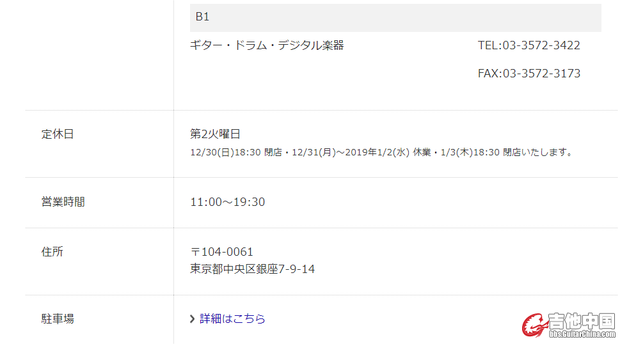
Task: Click the 営業時間 row label
Action: click(63, 202)
